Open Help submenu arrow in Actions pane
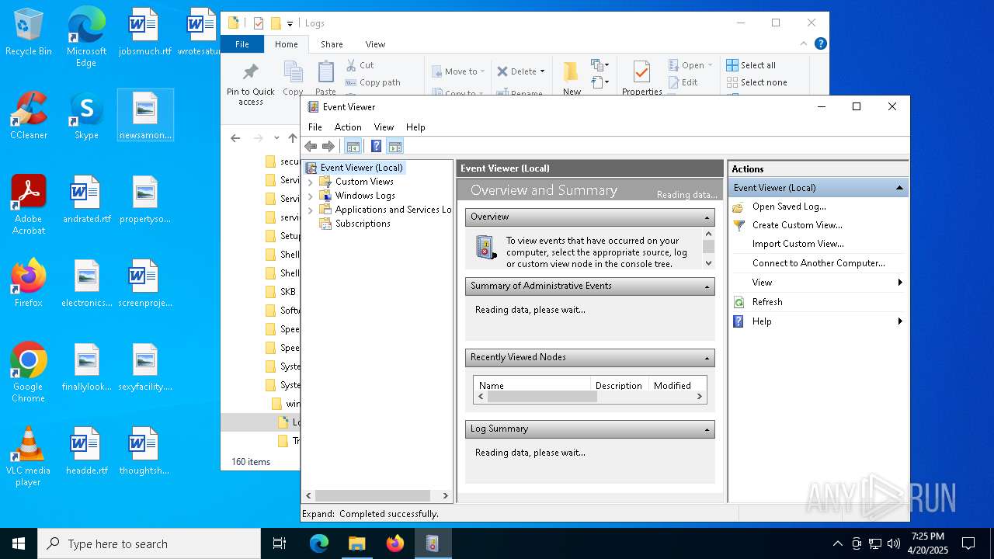This screenshot has width=994, height=559. pyautogui.click(x=900, y=321)
